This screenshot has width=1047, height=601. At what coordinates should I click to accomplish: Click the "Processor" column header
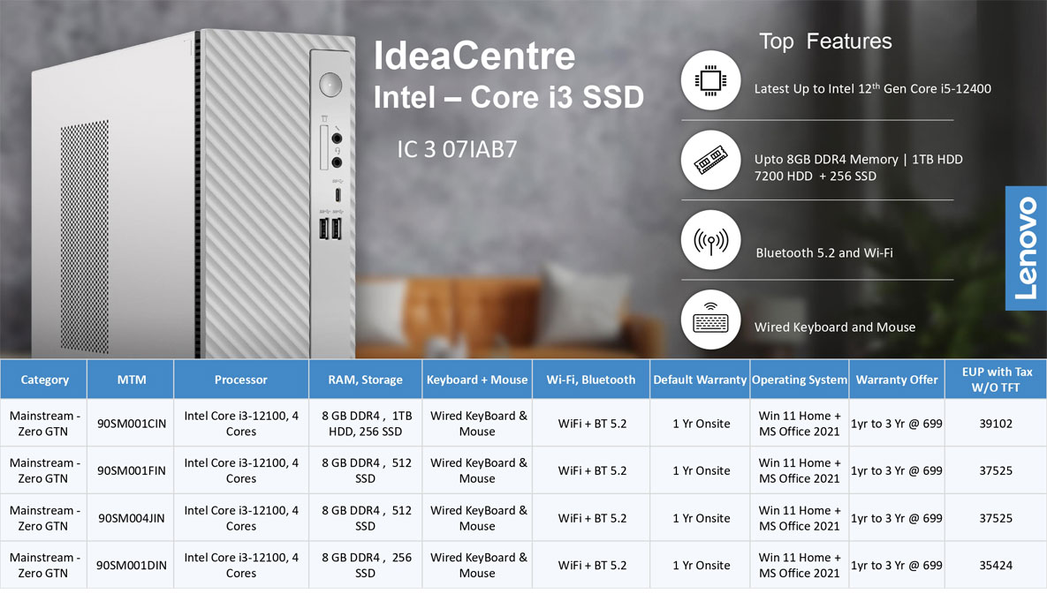241,379
